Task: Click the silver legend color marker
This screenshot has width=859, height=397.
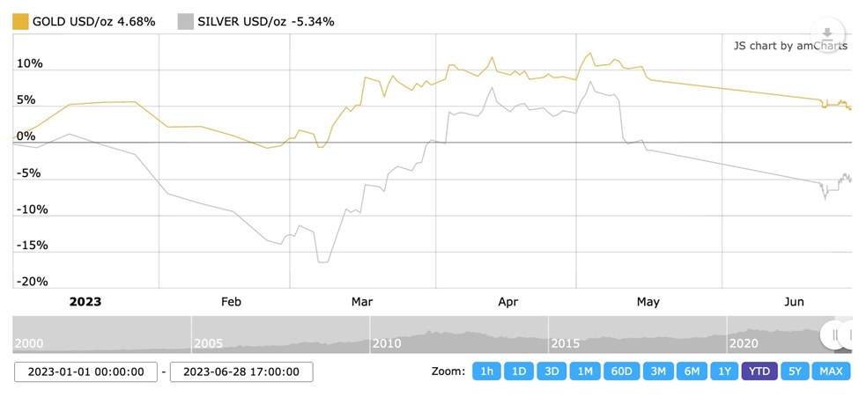Action: pyautogui.click(x=185, y=21)
